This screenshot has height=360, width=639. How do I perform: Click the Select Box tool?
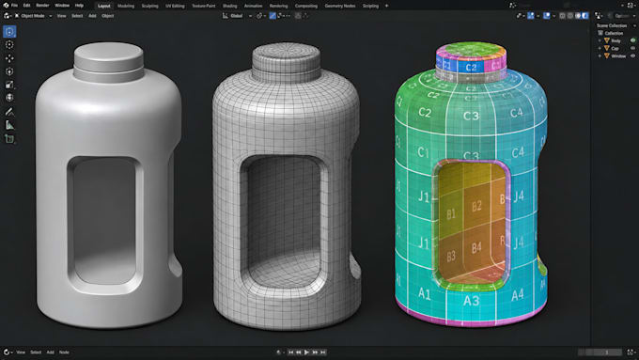coord(9,31)
